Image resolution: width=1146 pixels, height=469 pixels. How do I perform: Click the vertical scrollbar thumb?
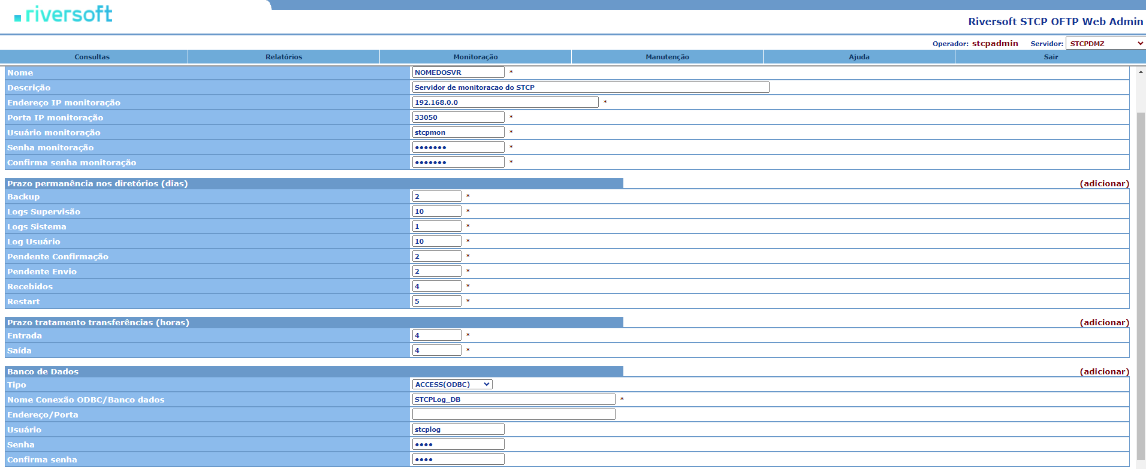1141,286
